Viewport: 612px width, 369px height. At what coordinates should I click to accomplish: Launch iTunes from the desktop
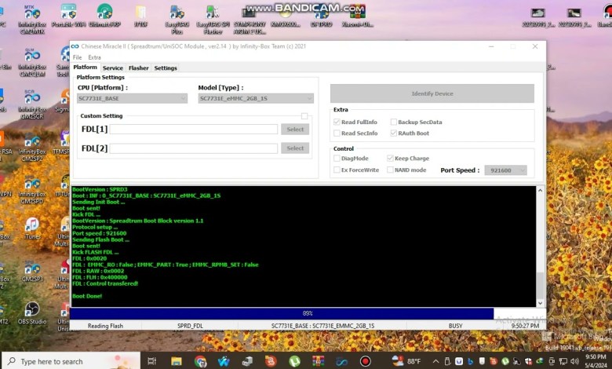coord(32,228)
